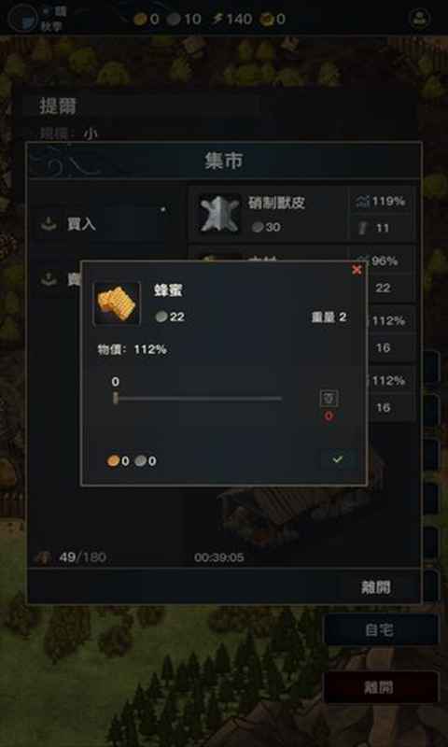Viewport: 448px width, 747px height.
Task: Click the 離開 button in market panel
Action: pyautogui.click(x=376, y=587)
